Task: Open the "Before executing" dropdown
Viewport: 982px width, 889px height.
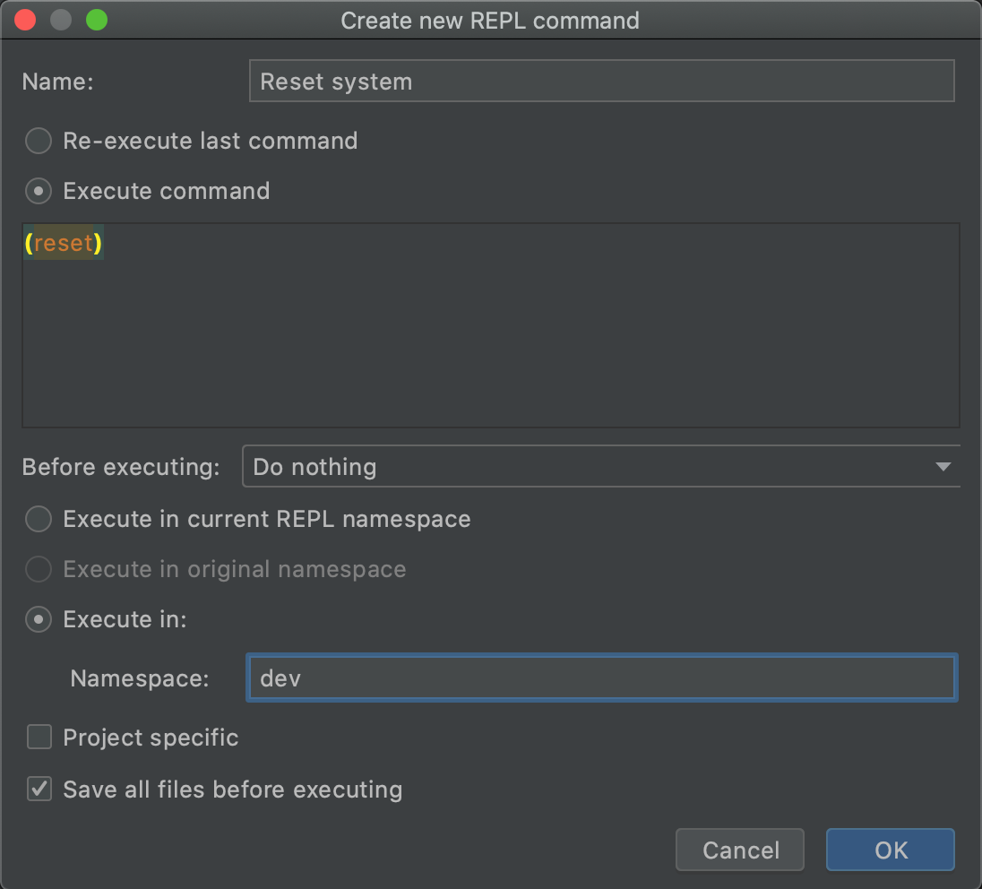Action: 600,466
